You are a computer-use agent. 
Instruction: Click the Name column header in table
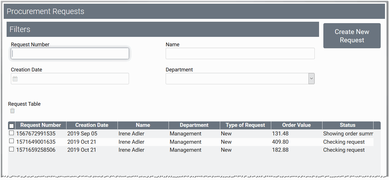point(143,125)
